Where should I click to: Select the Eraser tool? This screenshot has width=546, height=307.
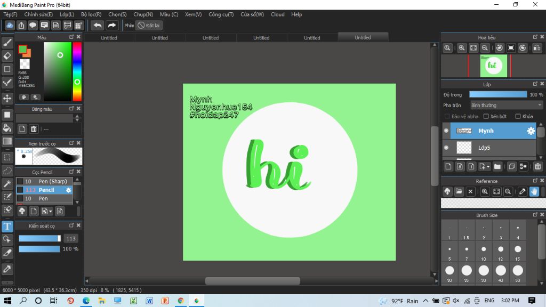point(7,55)
